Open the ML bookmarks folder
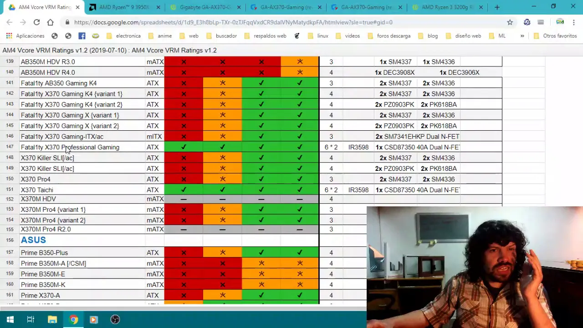Image resolution: width=583 pixels, height=328 pixels. pyautogui.click(x=497, y=36)
